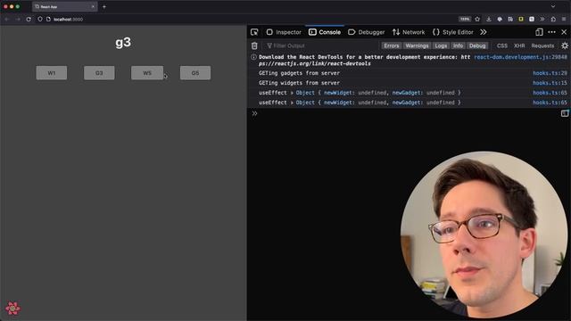Show more DevTools tabs chevron
571x321 pixels.
pyautogui.click(x=484, y=32)
